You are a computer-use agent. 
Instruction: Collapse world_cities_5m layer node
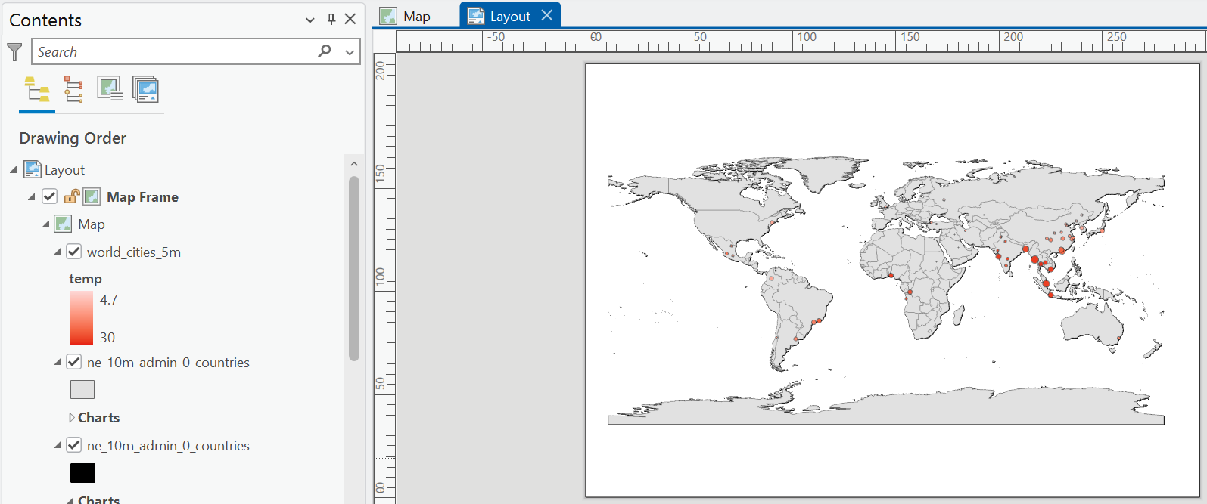pyautogui.click(x=58, y=252)
